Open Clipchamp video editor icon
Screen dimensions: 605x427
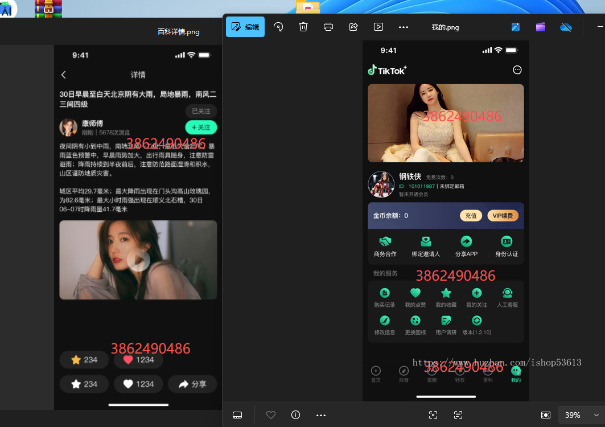coord(541,27)
